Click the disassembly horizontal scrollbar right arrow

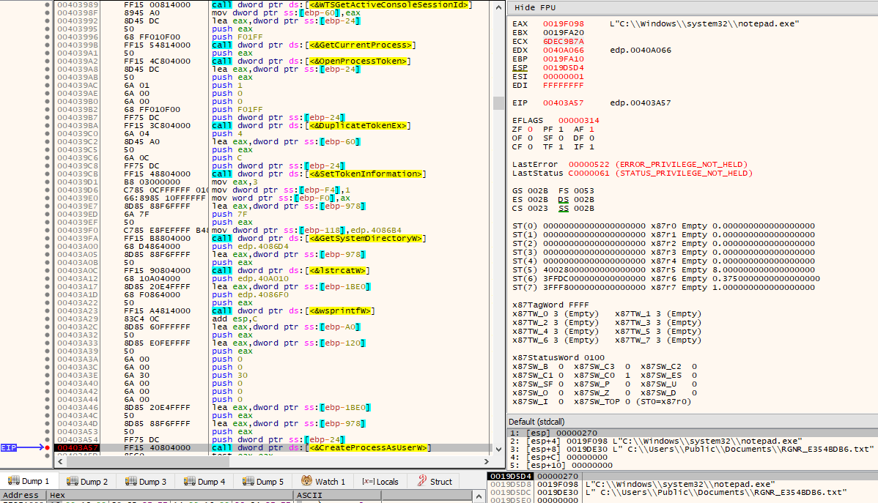pyautogui.click(x=486, y=461)
